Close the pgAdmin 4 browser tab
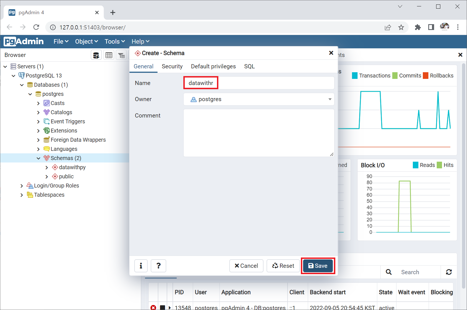This screenshot has width=467, height=310. click(x=97, y=12)
